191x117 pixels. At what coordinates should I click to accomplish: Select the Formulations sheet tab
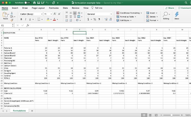click(19, 111)
